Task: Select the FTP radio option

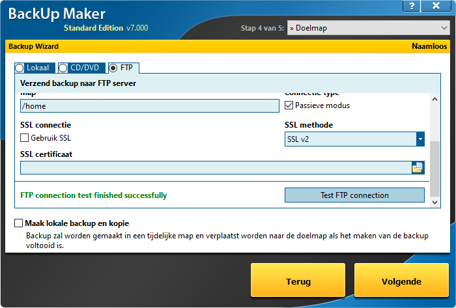Action: coord(113,68)
